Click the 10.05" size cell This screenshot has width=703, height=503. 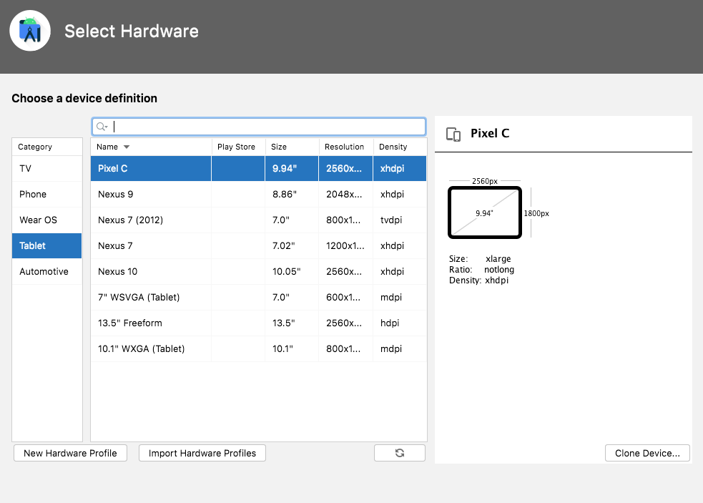292,271
